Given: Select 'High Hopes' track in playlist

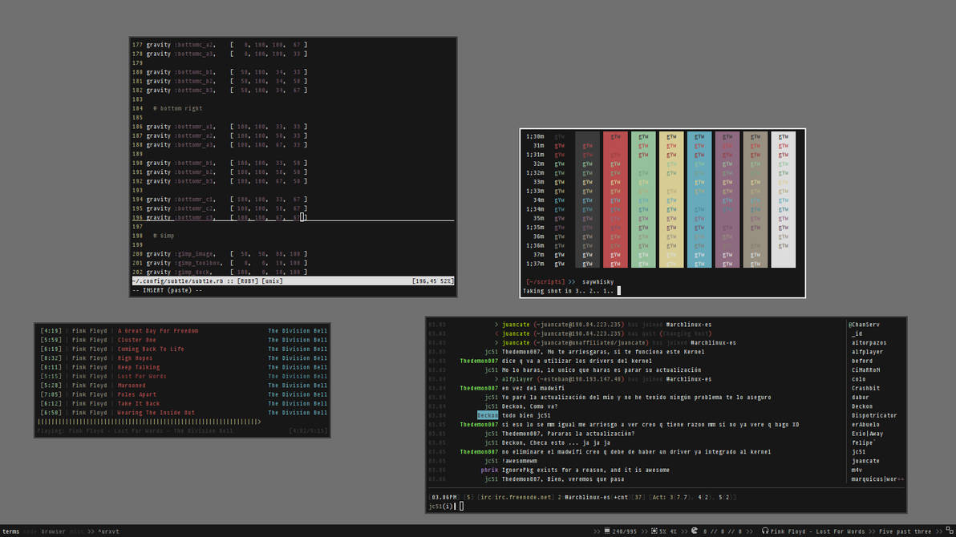Looking at the screenshot, I should point(135,358).
